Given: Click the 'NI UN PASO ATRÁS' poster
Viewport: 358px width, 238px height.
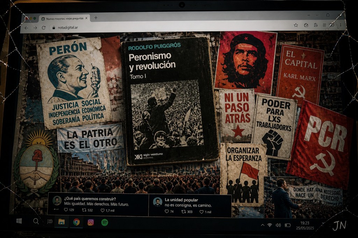Looking at the screenshot, I should click(x=237, y=116).
